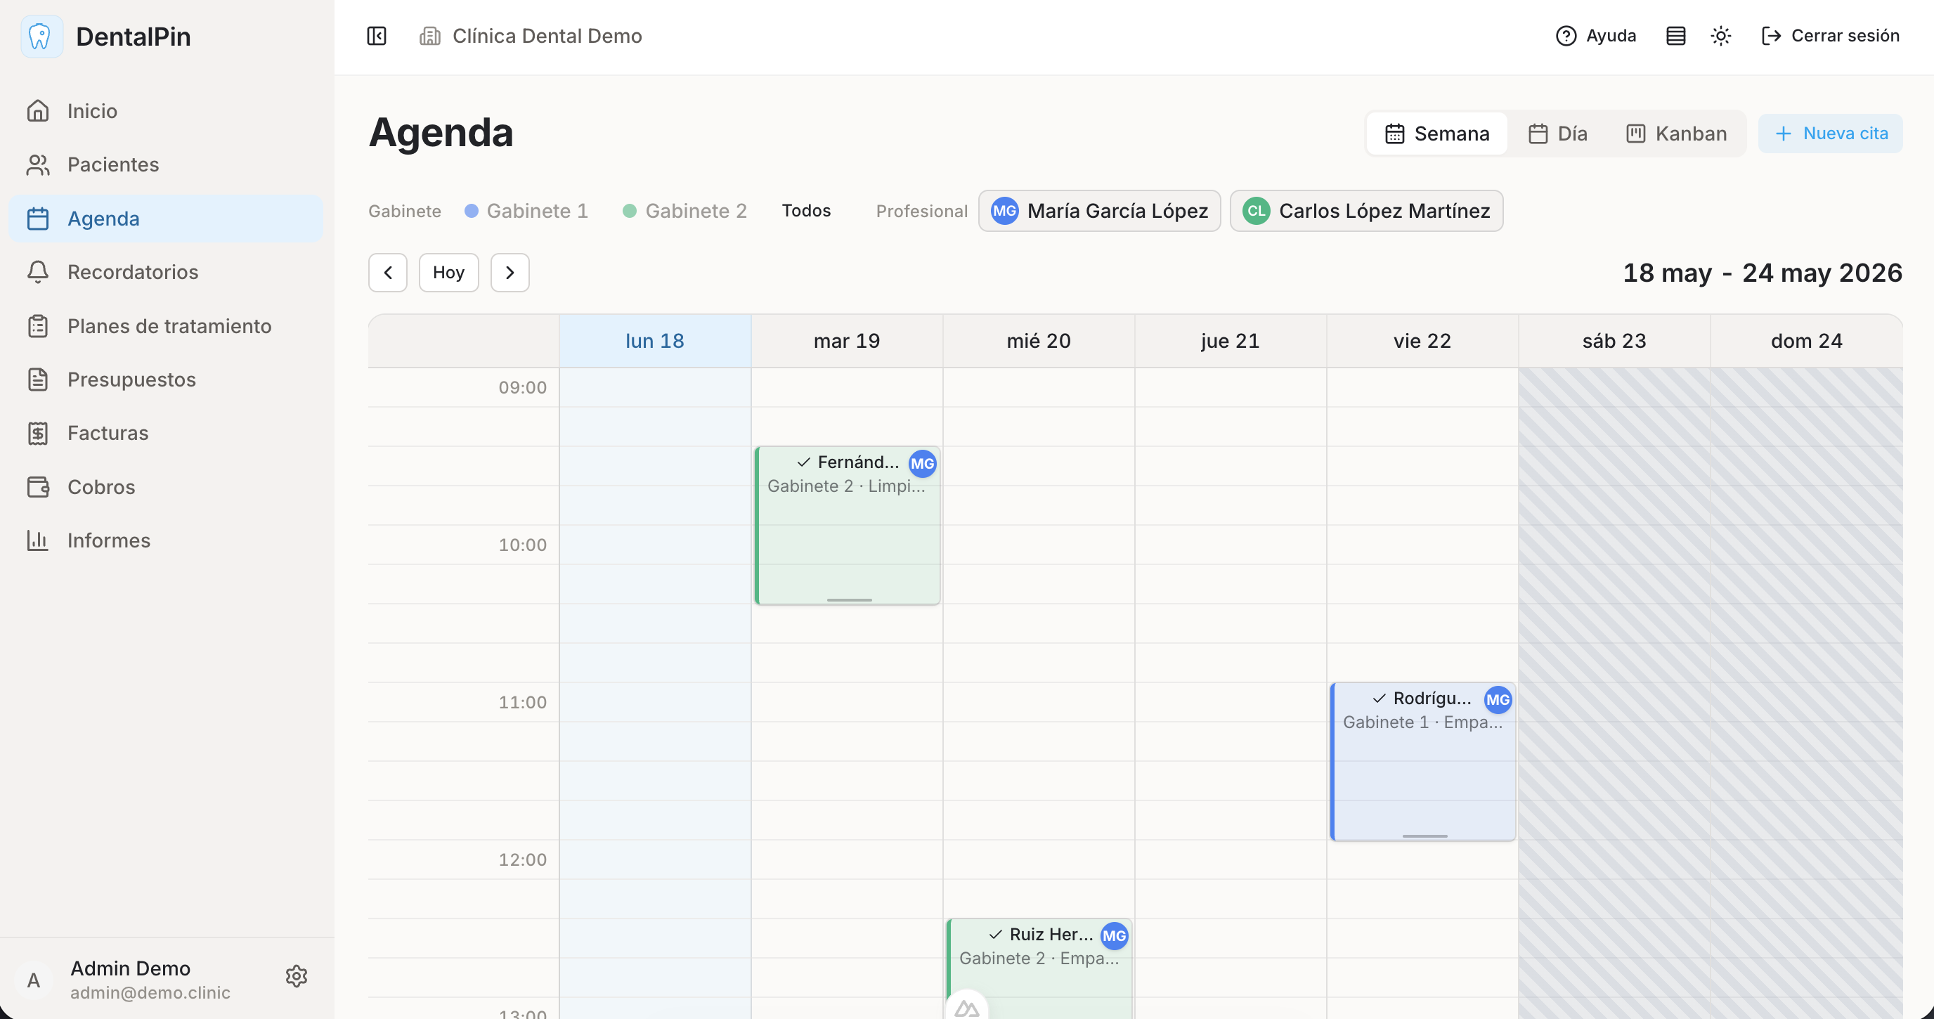This screenshot has height=1019, width=1934.
Task: Open the Ruiz Her... appointment on Wednesday
Action: [1039, 968]
